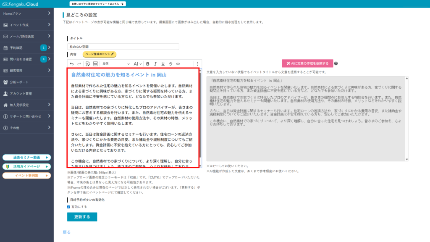Click the help question mark beside AI button
The image size is (430, 242).
click(336, 63)
